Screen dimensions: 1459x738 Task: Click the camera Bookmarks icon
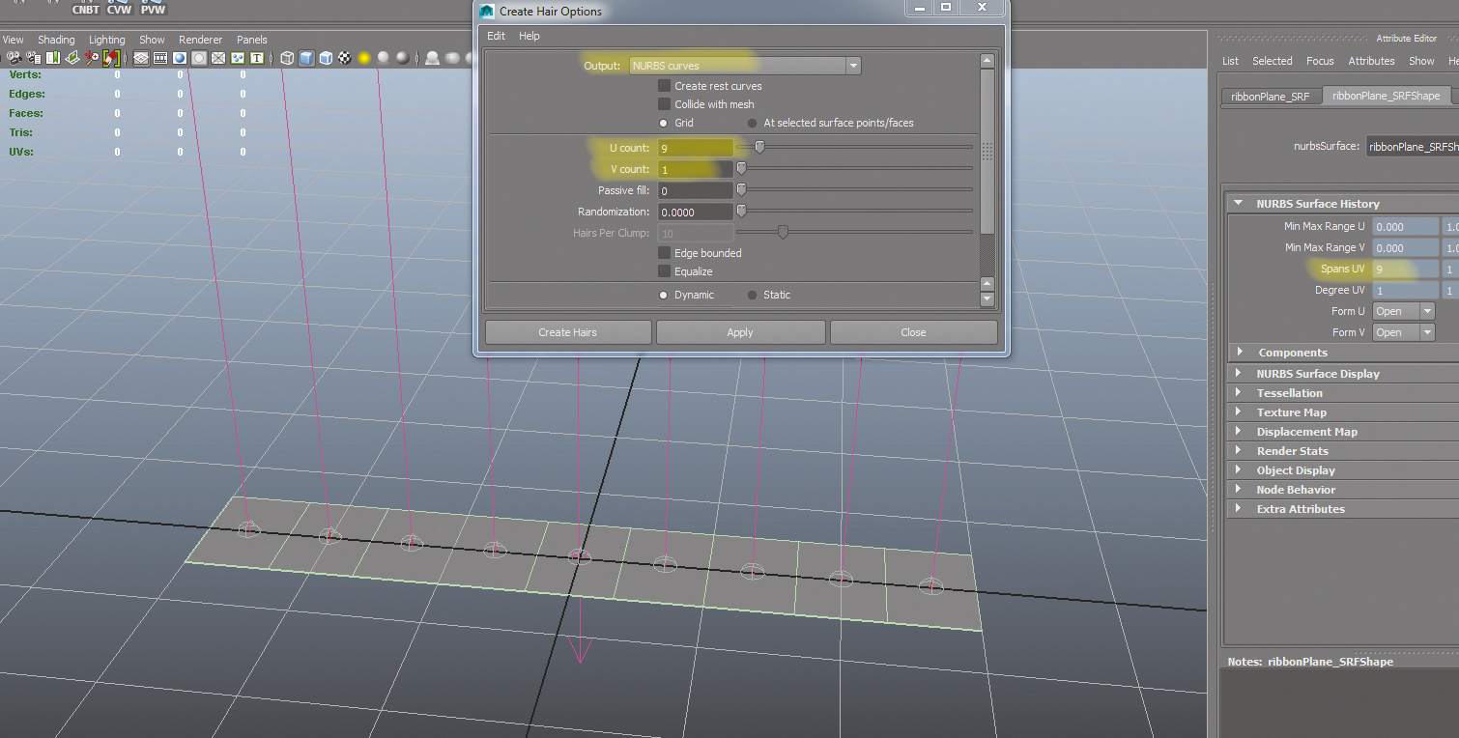tap(53, 58)
